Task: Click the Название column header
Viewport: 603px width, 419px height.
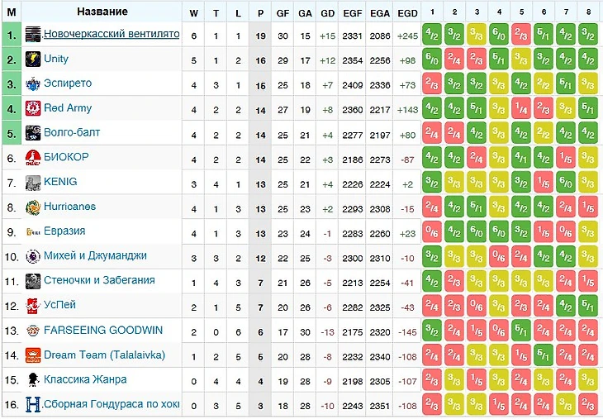Action: coord(102,12)
